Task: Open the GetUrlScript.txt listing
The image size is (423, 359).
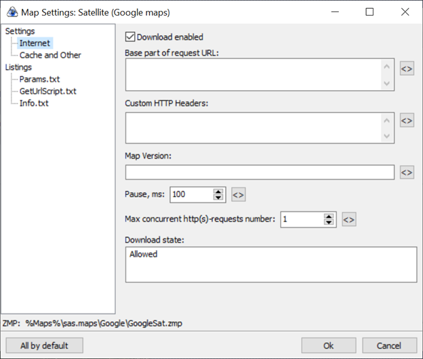Action: point(47,91)
